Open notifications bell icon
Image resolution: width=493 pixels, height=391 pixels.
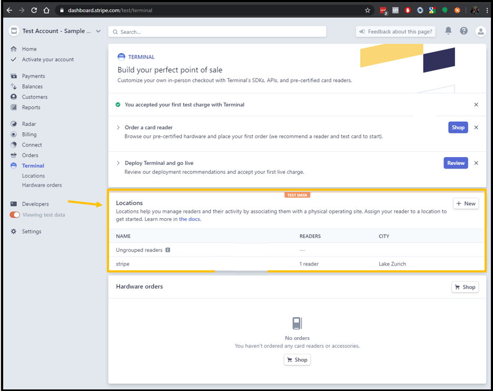[448, 31]
